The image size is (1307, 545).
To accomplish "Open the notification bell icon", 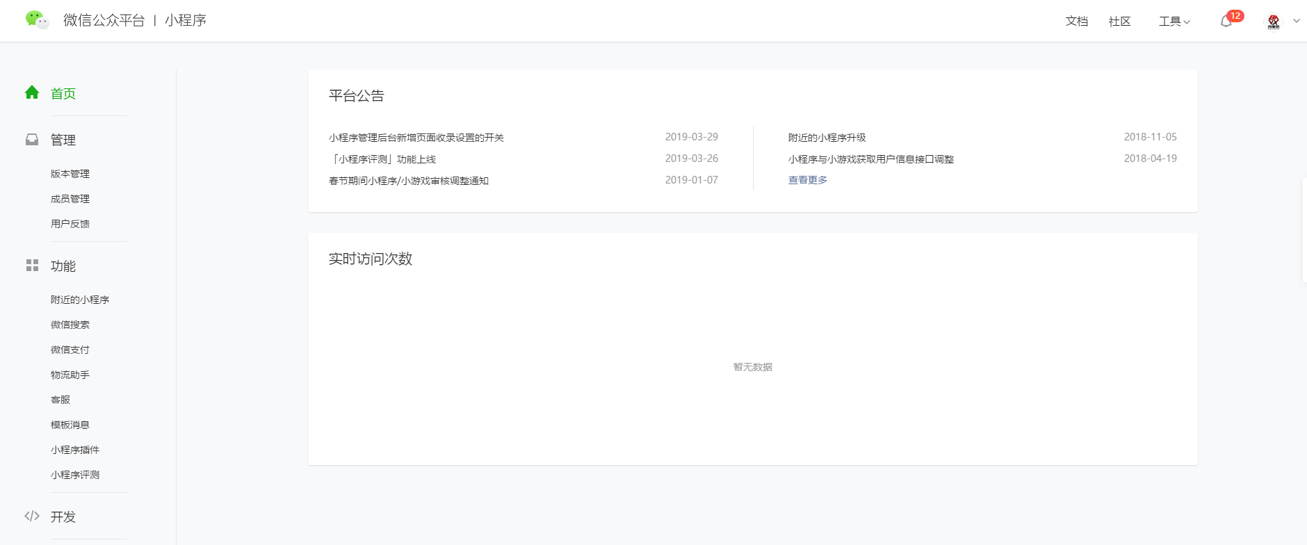I will coord(1226,22).
